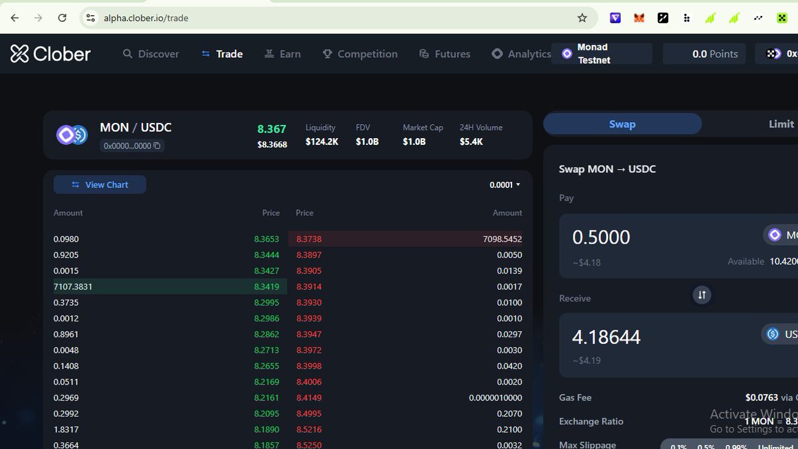Bookmark this page with the star icon
The width and height of the screenshot is (798, 449).
click(583, 18)
